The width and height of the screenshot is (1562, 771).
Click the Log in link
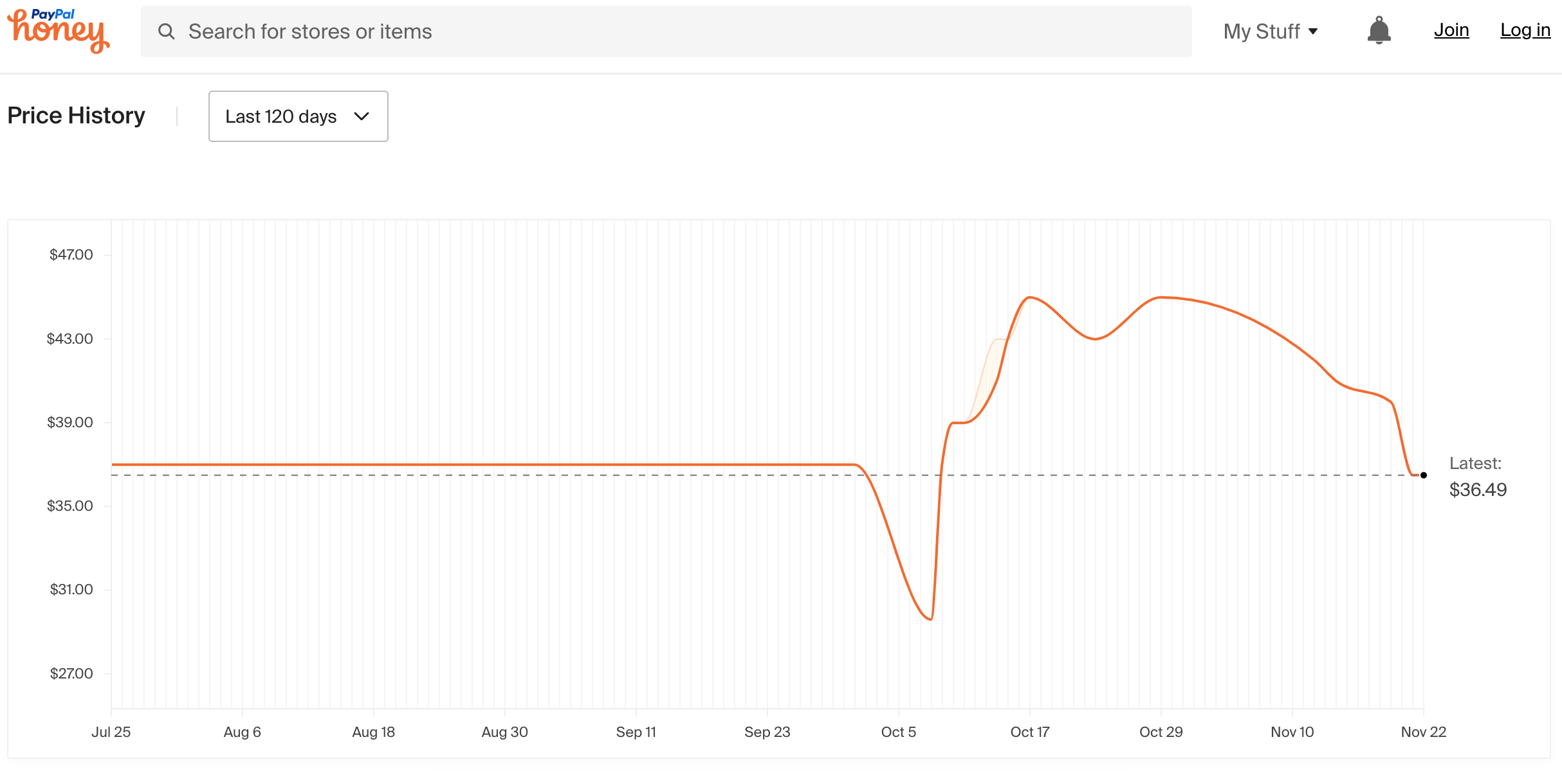click(1525, 30)
